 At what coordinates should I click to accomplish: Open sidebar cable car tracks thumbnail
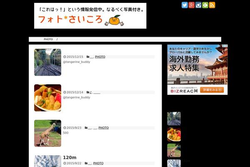tap(174, 119)
